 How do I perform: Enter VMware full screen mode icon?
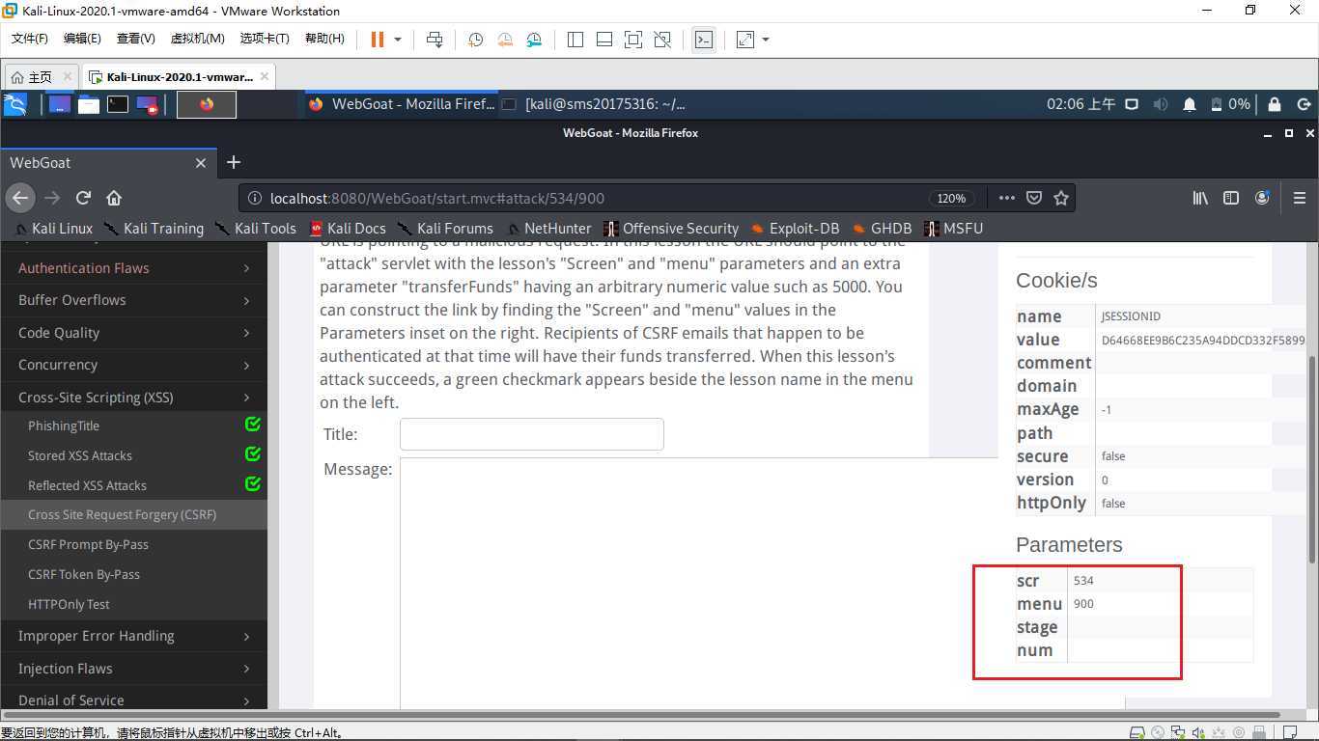633,40
